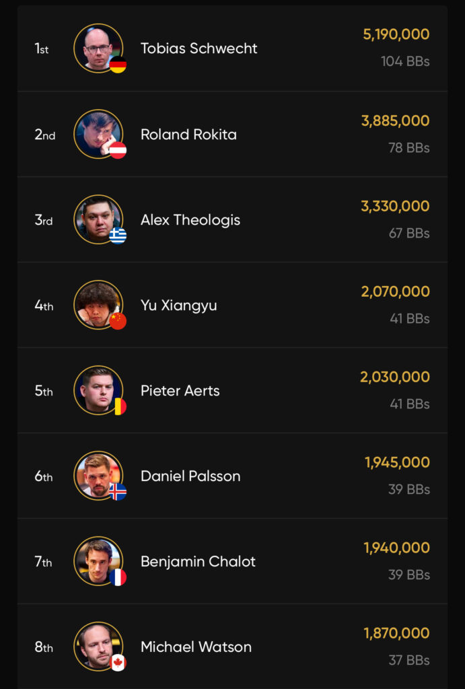Click the Canadian flag on Michael Watson

click(x=118, y=663)
